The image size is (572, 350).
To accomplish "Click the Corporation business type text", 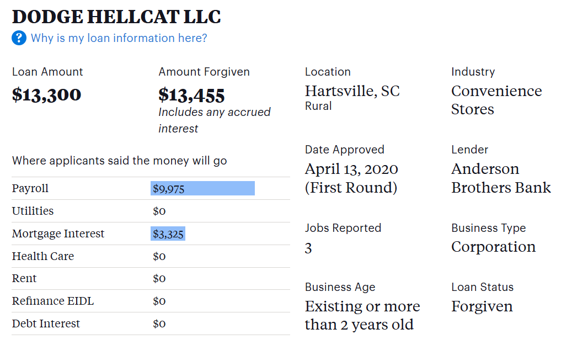I will pyautogui.click(x=493, y=247).
